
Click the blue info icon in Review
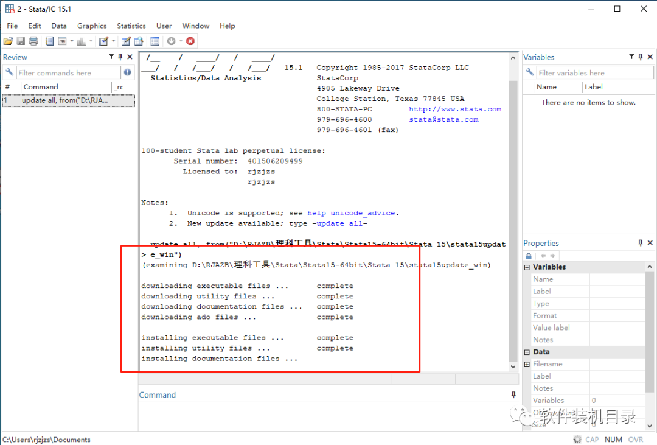coord(128,72)
